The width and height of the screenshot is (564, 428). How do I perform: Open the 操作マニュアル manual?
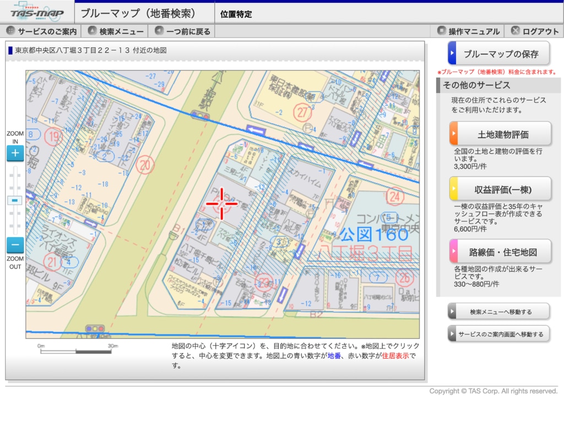click(x=468, y=31)
